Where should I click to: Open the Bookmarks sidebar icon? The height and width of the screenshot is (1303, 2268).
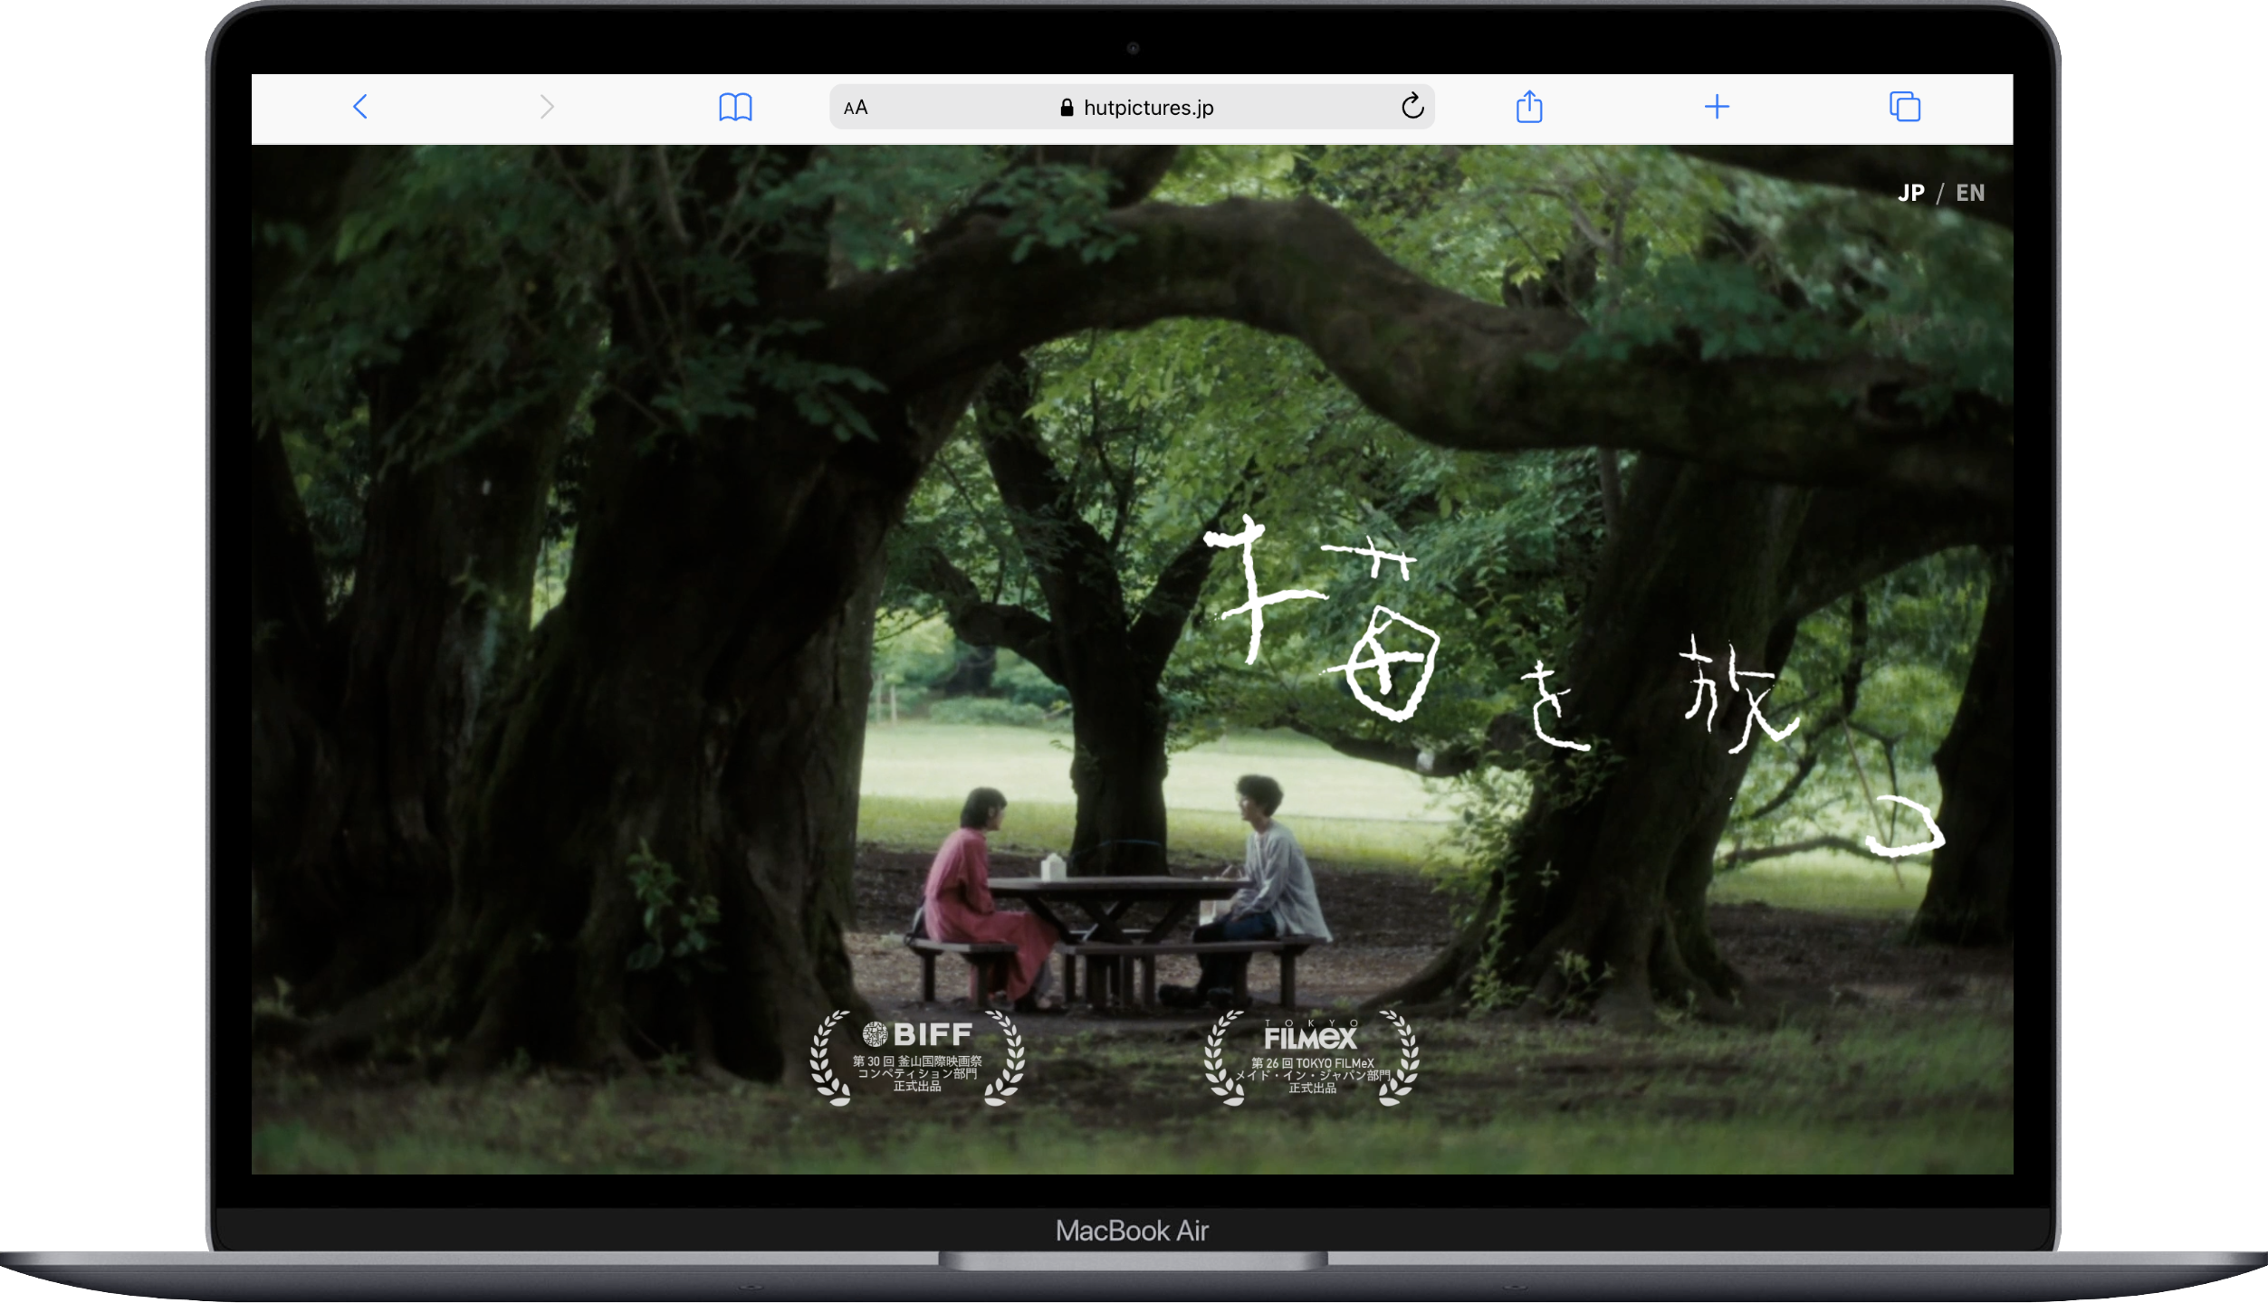(x=736, y=107)
